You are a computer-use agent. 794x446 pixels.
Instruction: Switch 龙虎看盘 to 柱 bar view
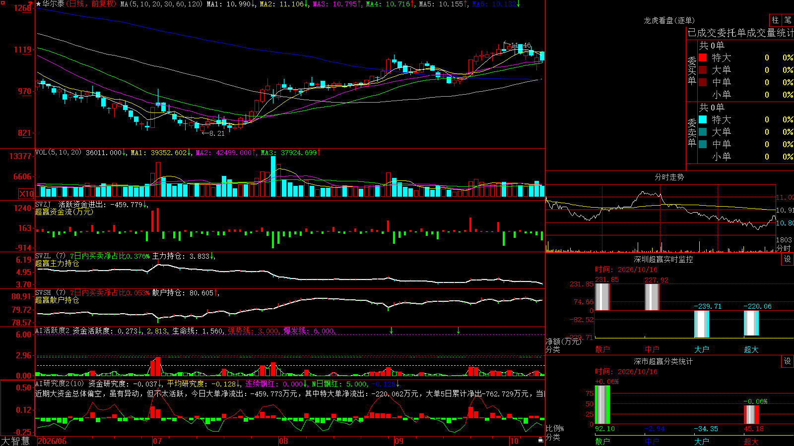(775, 20)
